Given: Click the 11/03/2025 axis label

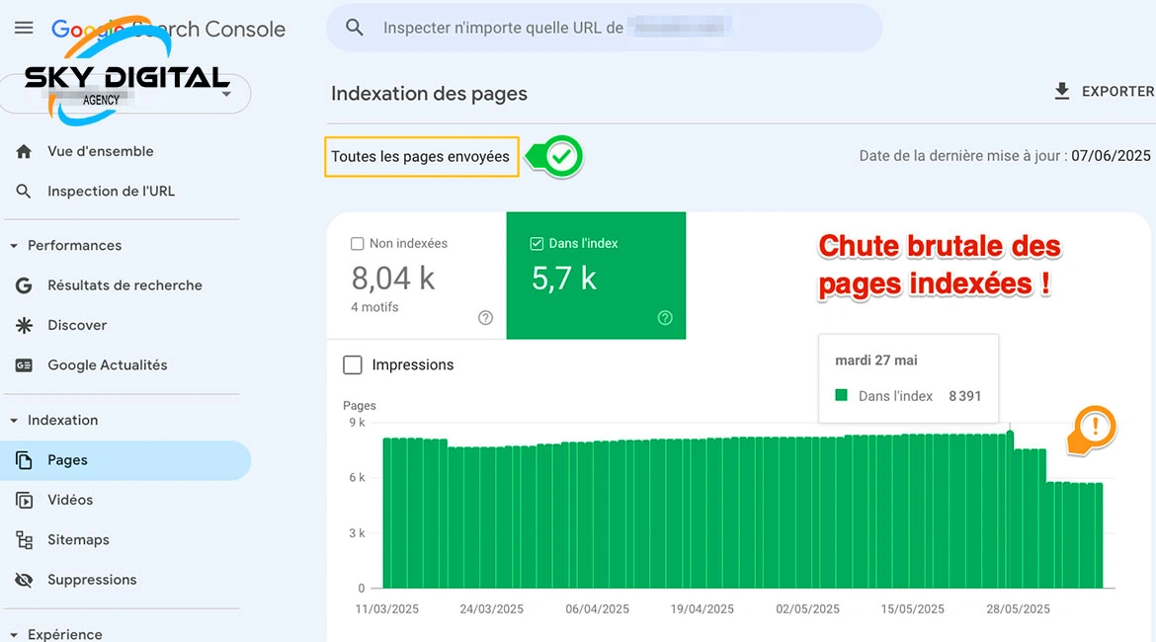Looking at the screenshot, I should pos(387,608).
